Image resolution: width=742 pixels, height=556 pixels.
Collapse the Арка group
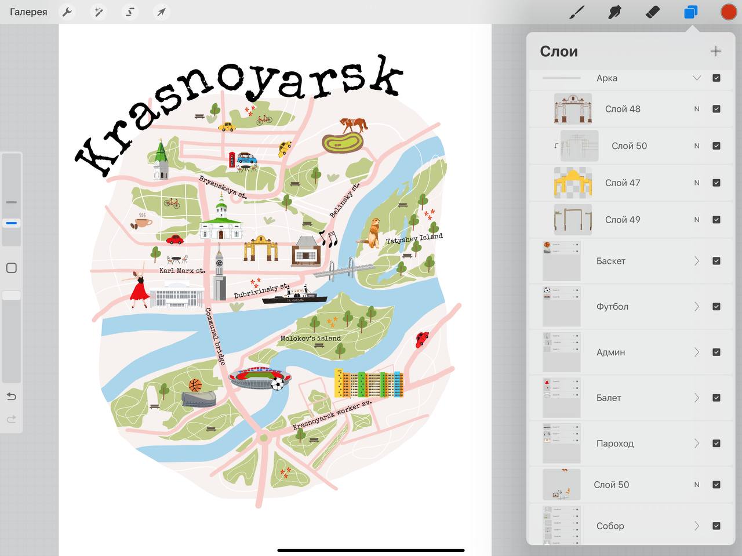click(697, 78)
